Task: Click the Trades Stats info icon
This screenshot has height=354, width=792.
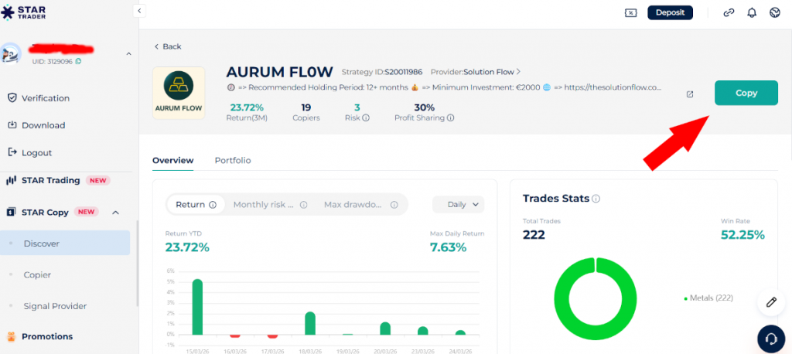Action: (x=596, y=199)
